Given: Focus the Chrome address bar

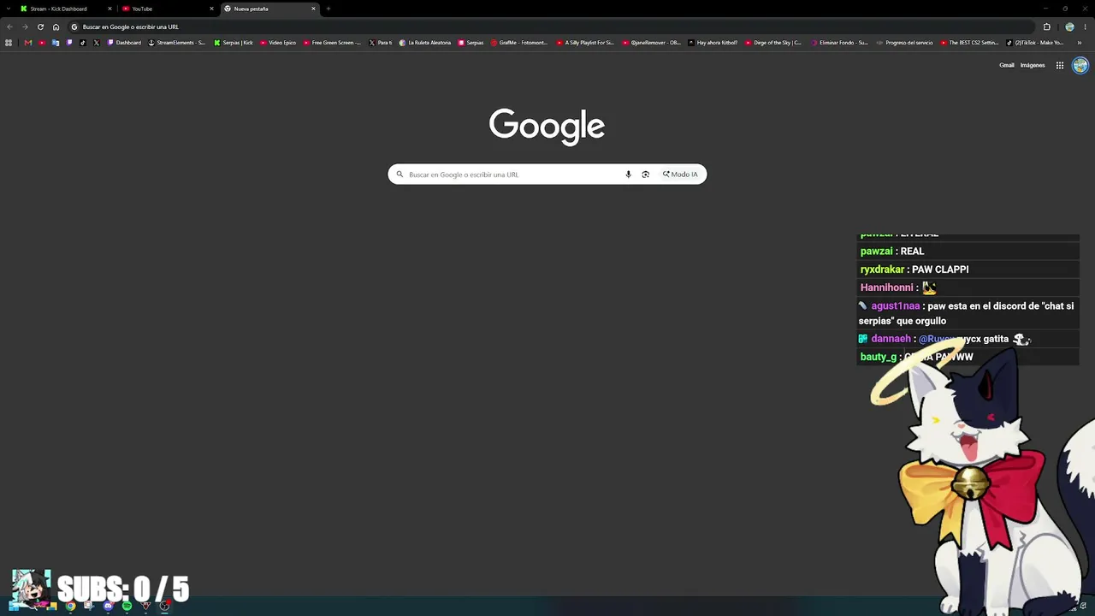Looking at the screenshot, I should 550,27.
